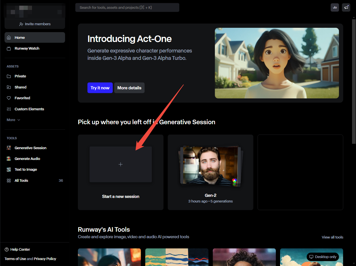
Task: Click the Try it now button
Action: [x=100, y=88]
